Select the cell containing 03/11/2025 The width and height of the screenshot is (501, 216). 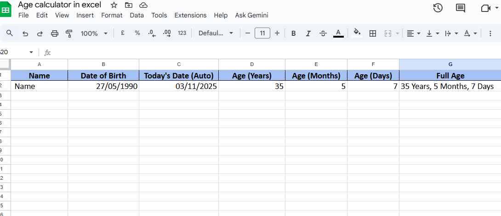tap(179, 86)
